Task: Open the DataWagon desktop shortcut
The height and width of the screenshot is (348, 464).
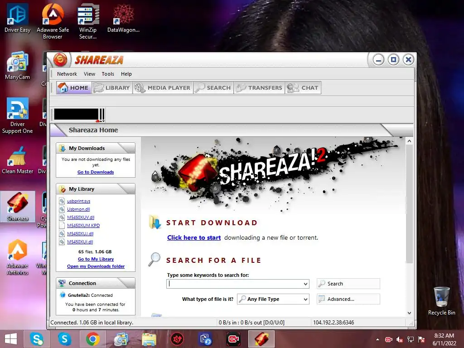Action: coord(123,18)
